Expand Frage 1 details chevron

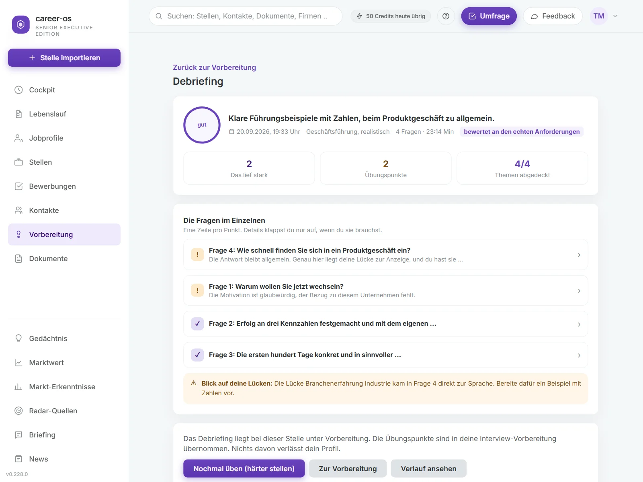click(579, 291)
